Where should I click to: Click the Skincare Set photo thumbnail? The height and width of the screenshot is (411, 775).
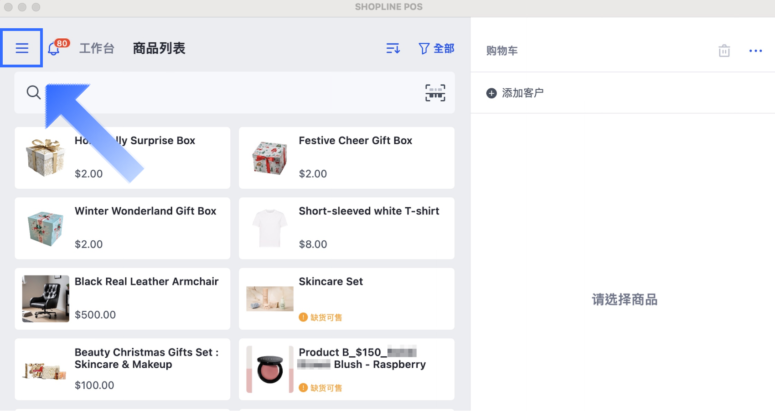[270, 299]
